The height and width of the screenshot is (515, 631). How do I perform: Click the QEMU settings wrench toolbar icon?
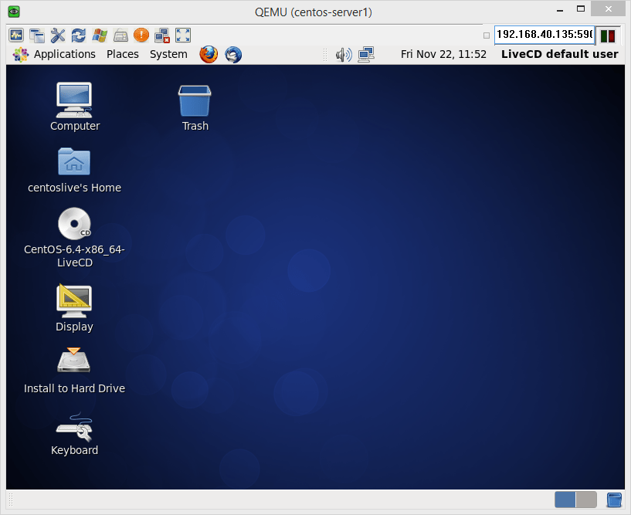point(57,35)
